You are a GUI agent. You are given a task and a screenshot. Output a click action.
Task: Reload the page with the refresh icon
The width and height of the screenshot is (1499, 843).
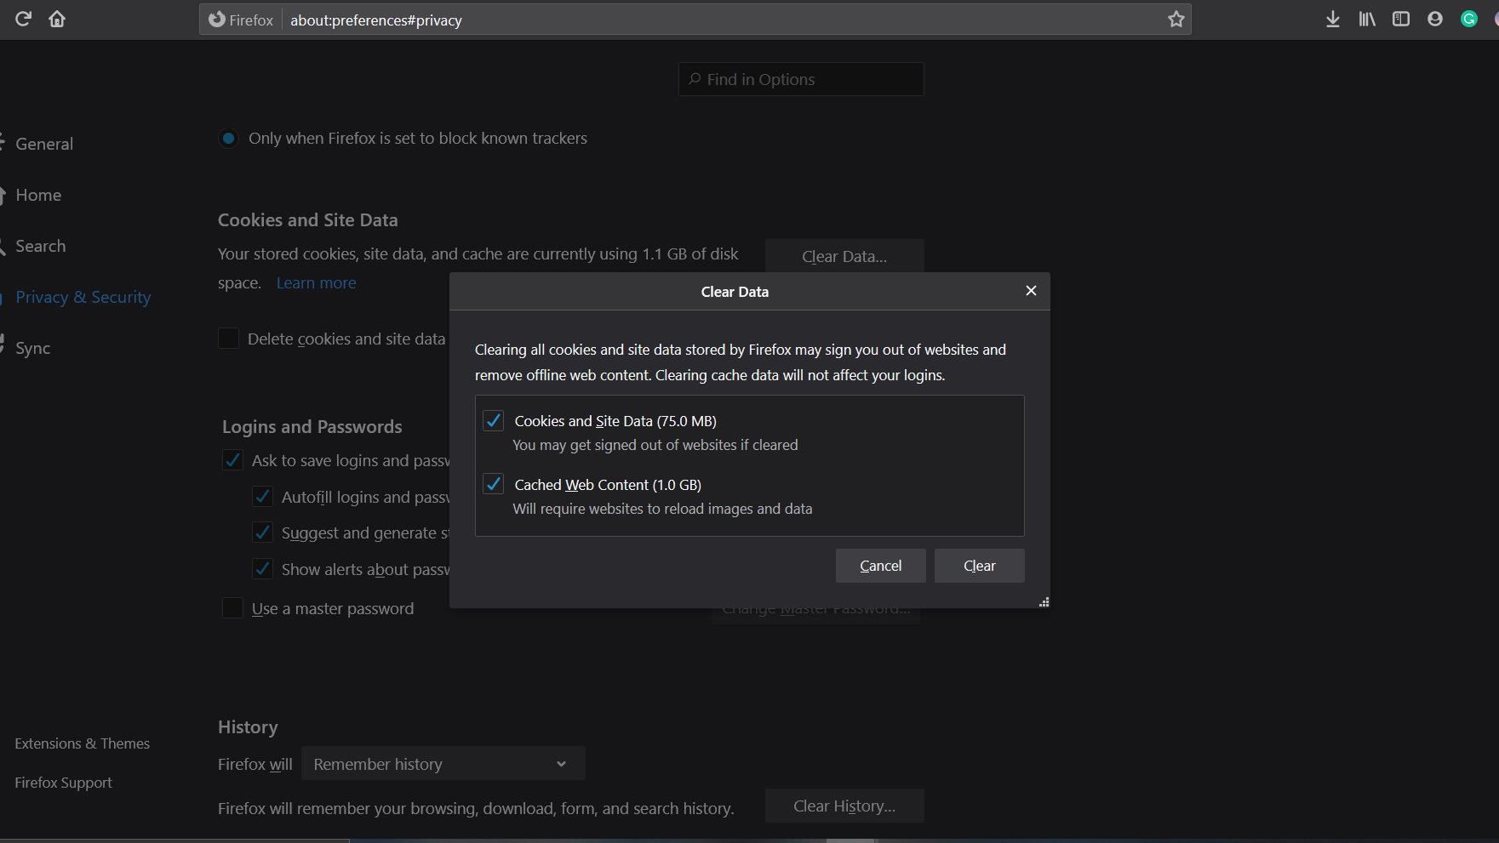click(23, 19)
